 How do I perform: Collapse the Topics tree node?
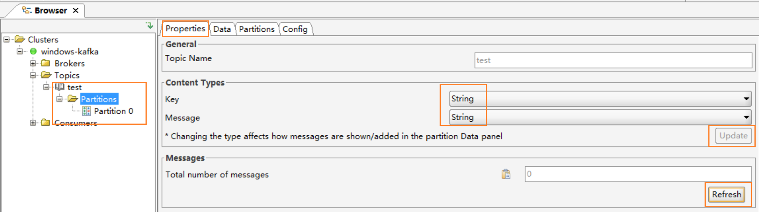(x=33, y=75)
